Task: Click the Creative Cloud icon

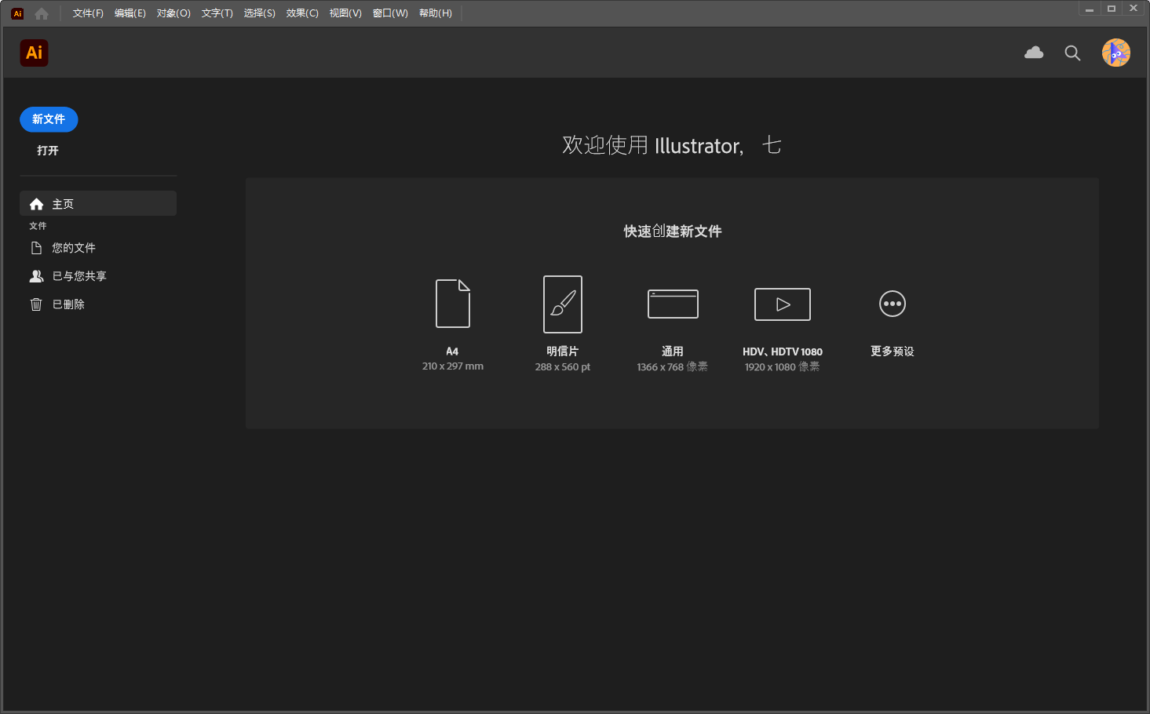Action: click(1033, 53)
